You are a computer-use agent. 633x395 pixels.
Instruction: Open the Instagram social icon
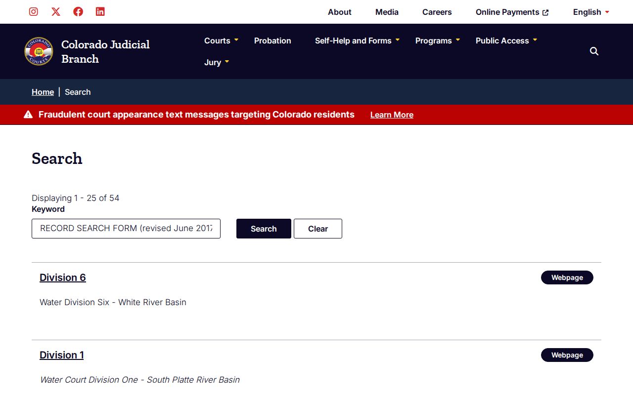point(34,11)
